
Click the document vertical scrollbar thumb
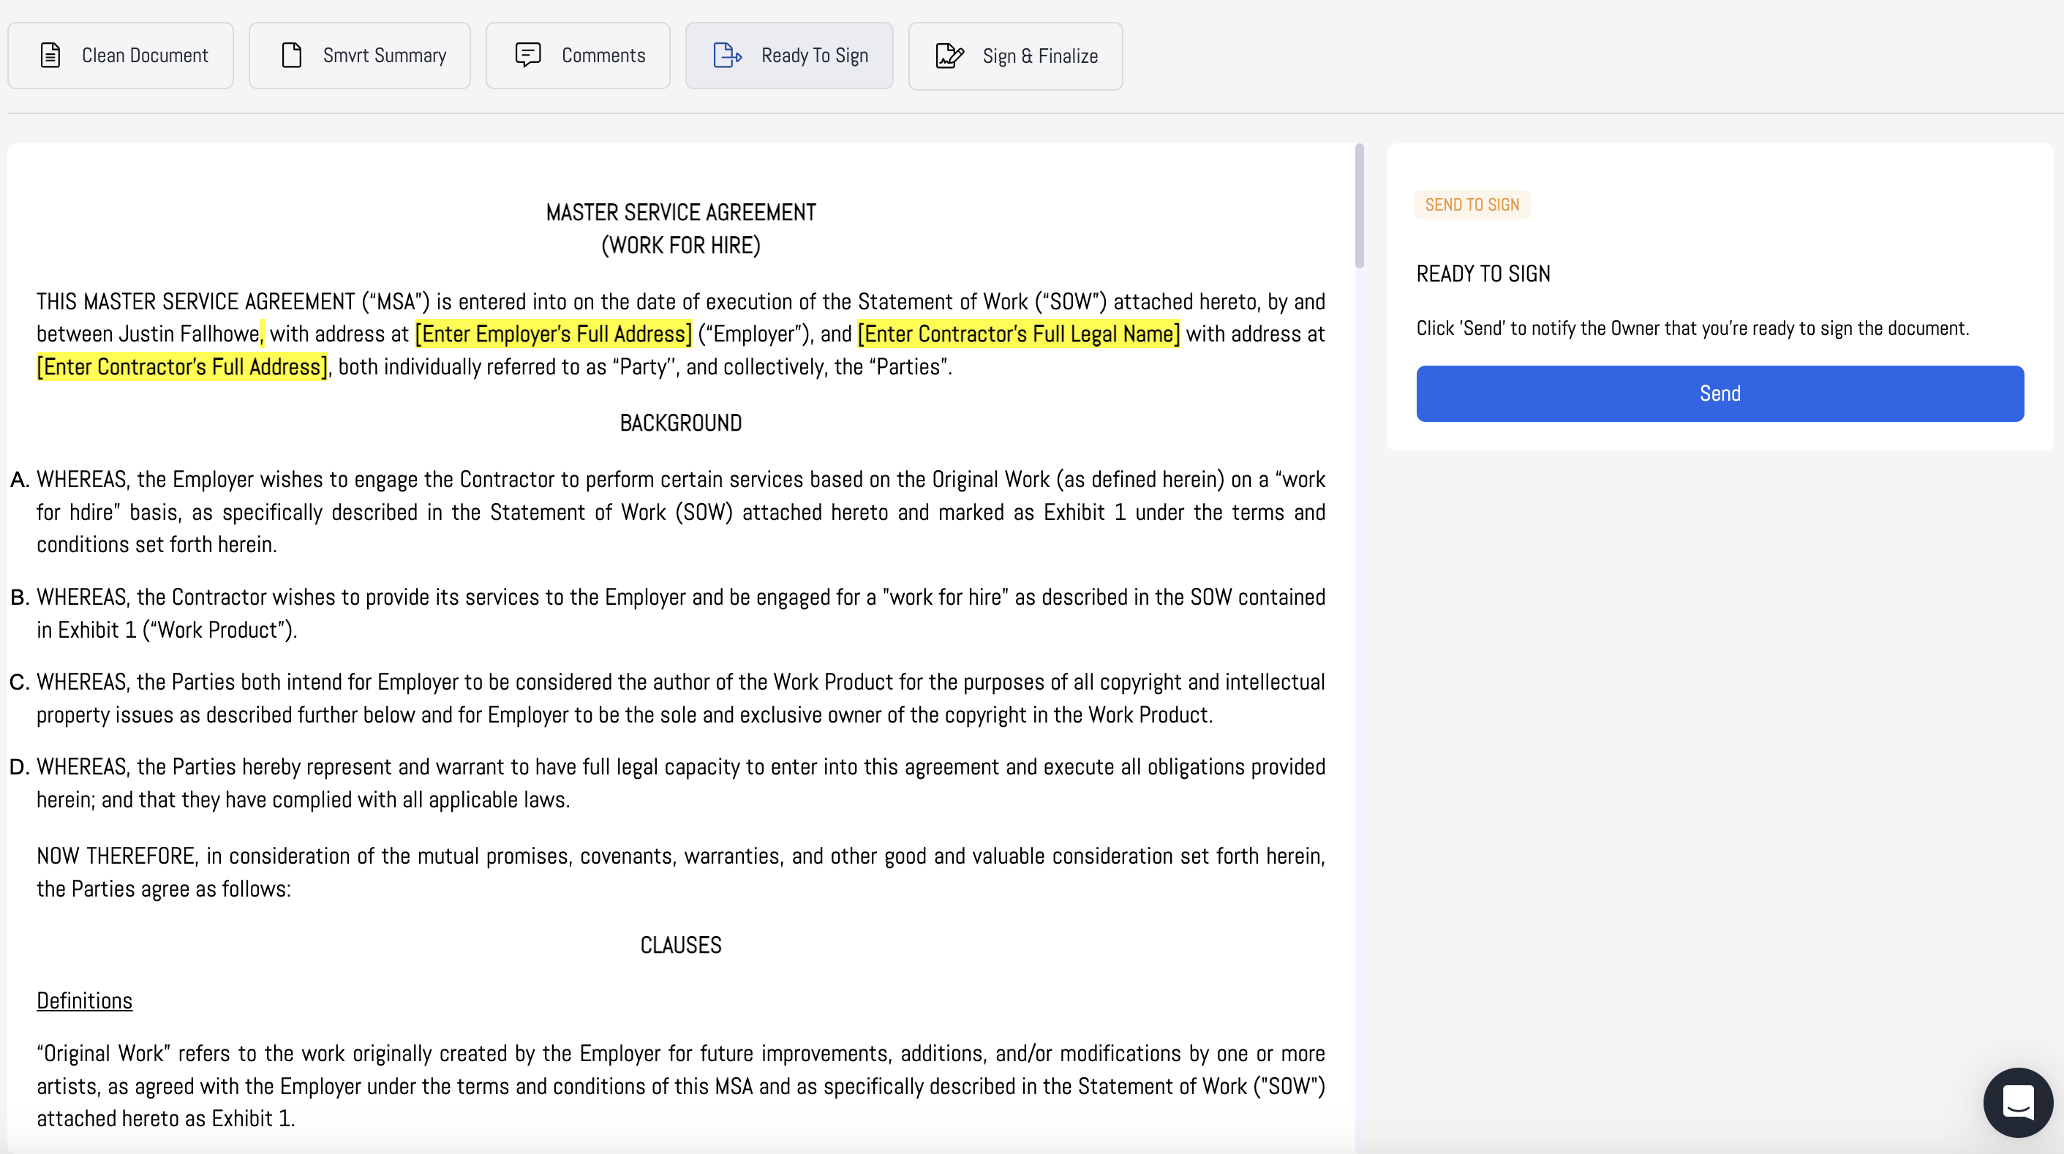tap(1359, 207)
